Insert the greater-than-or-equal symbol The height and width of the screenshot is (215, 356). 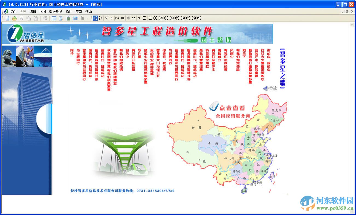pos(101,18)
